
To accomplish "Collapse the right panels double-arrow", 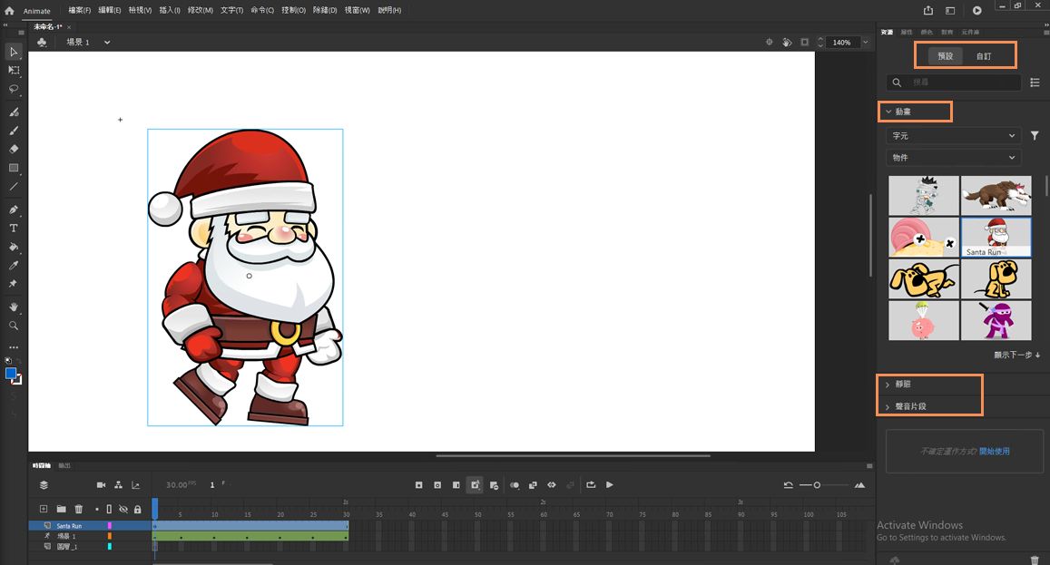I will 1046,24.
